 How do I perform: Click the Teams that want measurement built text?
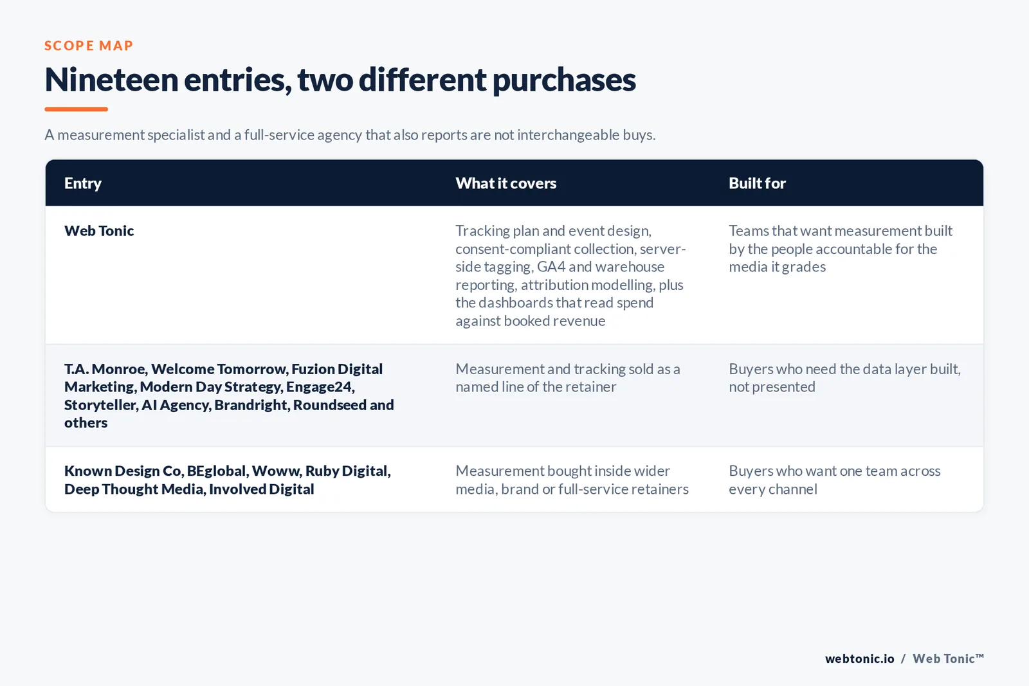click(x=841, y=249)
